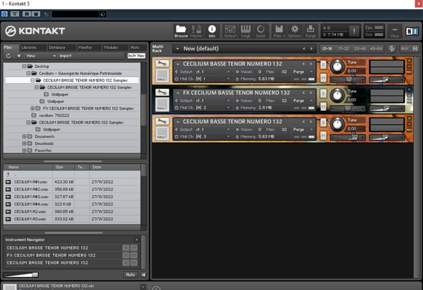This screenshot has width=423, height=290.
Task: Select the 17-32 rack page
Action: point(343,49)
